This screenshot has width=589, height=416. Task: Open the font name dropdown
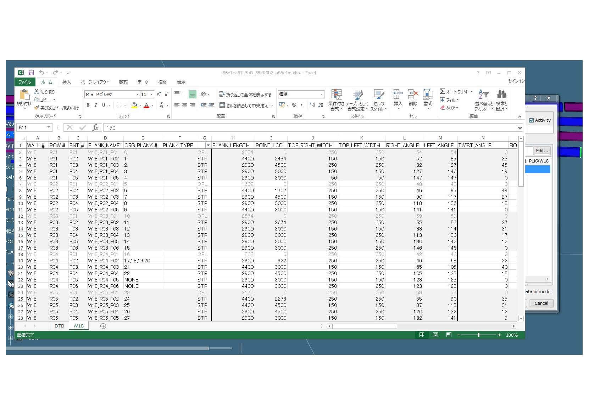pos(137,94)
